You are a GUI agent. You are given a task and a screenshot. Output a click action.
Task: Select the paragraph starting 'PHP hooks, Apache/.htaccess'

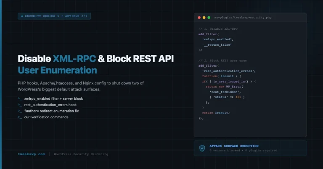pyautogui.click(x=81, y=86)
